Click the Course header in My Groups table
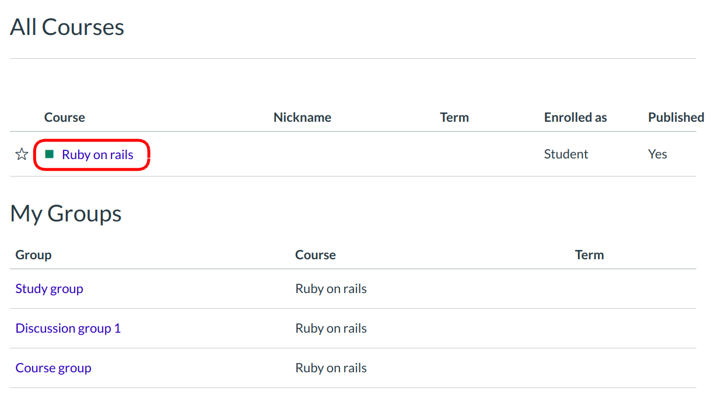Viewport: 711px width, 409px height. tap(315, 255)
